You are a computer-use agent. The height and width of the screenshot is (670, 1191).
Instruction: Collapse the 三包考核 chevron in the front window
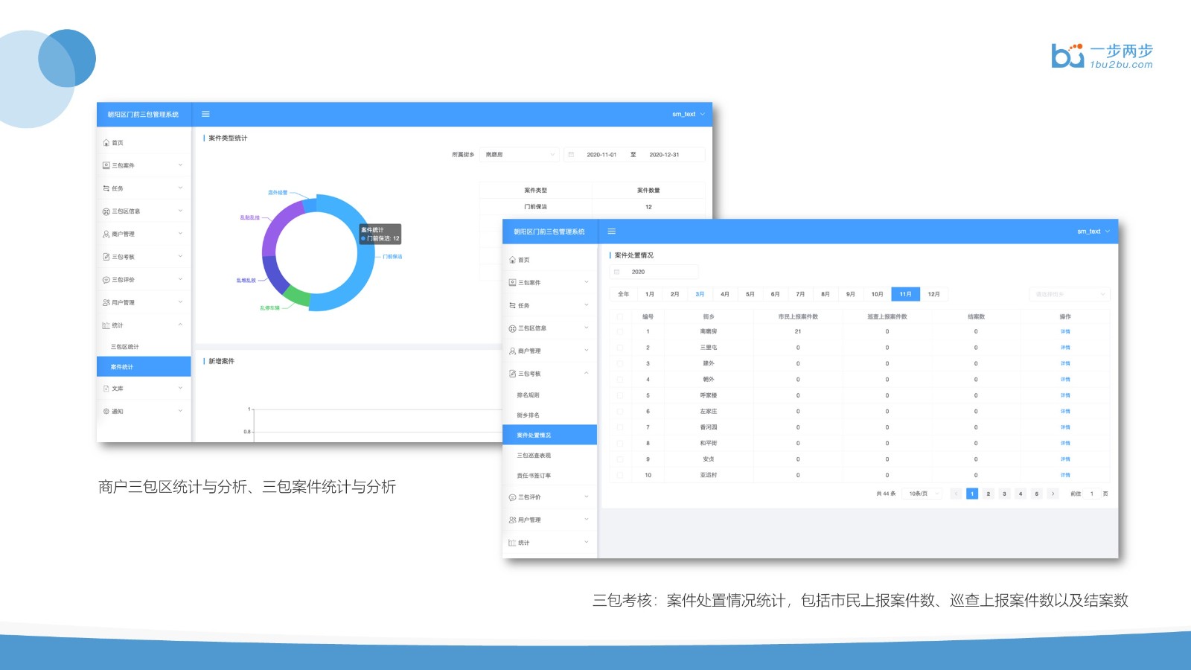pos(587,373)
